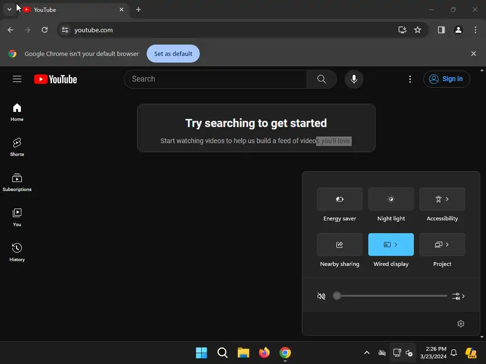
Task: Start voice search with the microphone
Action: click(354, 79)
